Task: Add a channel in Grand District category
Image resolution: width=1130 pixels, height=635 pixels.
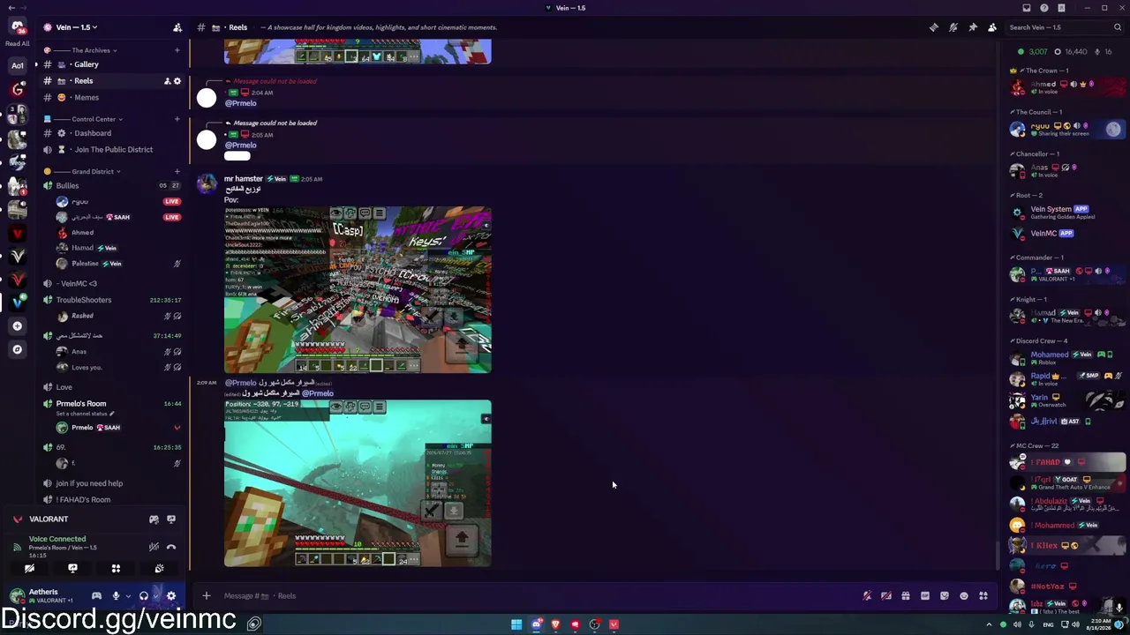Action: coord(177,171)
